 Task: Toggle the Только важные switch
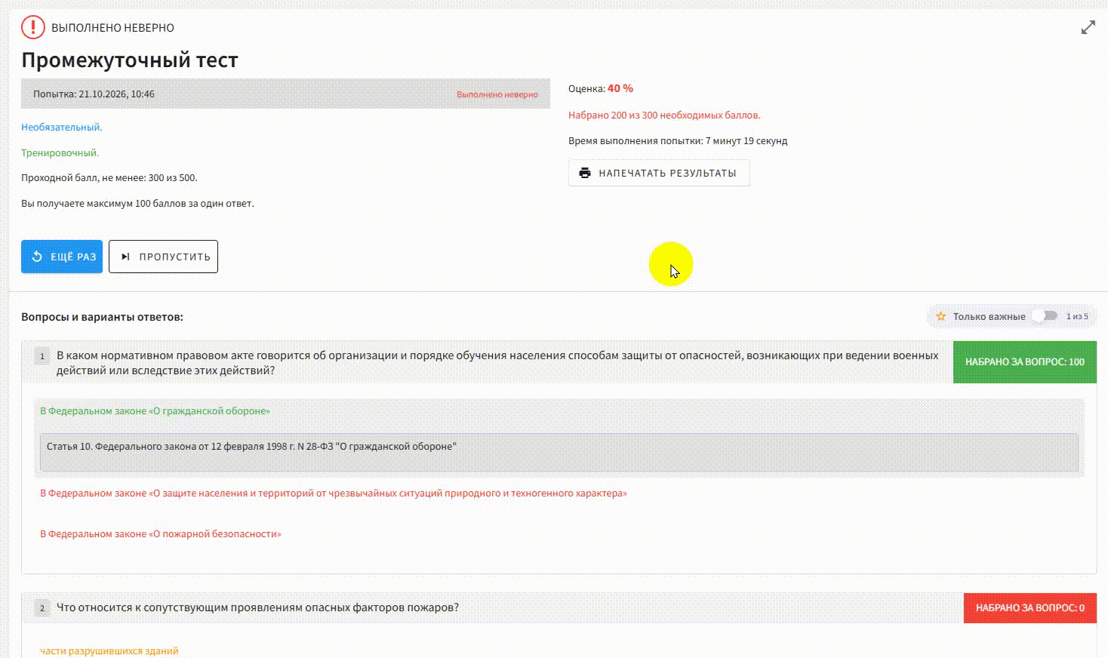(1045, 315)
